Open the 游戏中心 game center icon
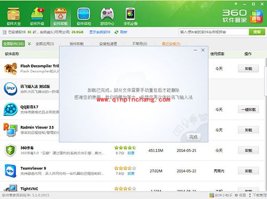Viewport: 267px width, 199px height. pyautogui.click(x=107, y=17)
